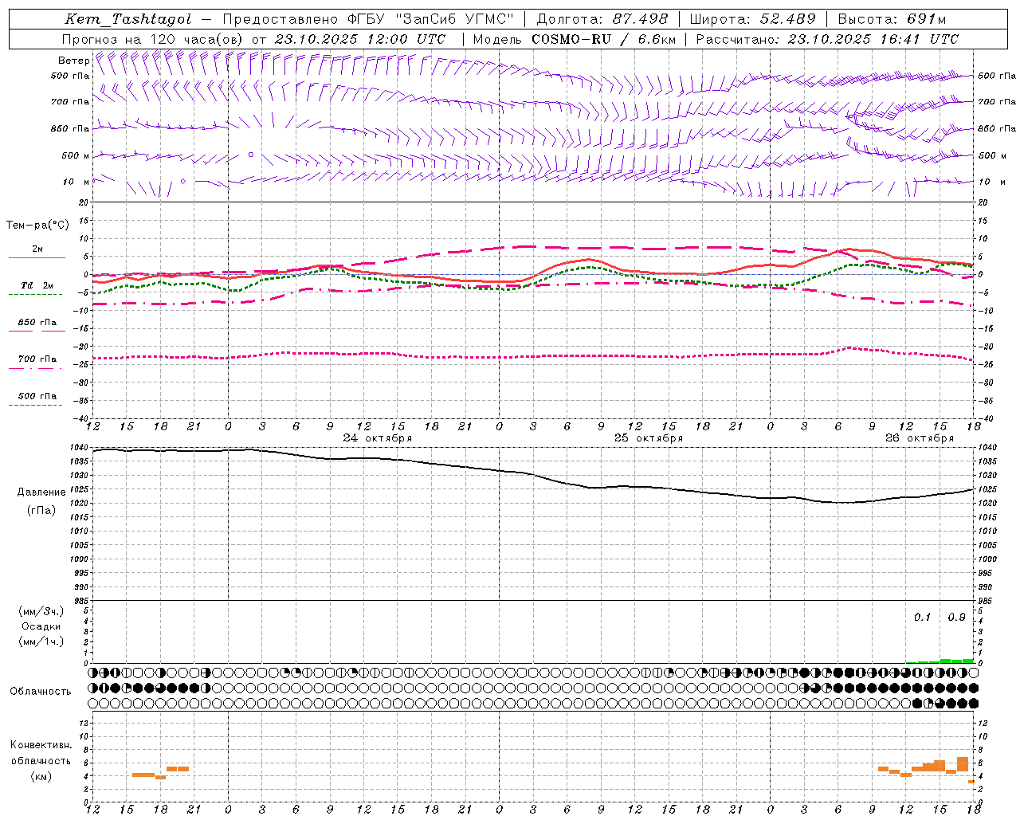Select the 26 октября date label

[920, 438]
